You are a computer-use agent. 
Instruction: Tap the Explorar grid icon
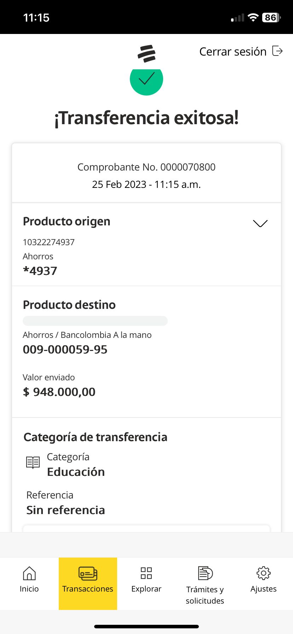[146, 573]
